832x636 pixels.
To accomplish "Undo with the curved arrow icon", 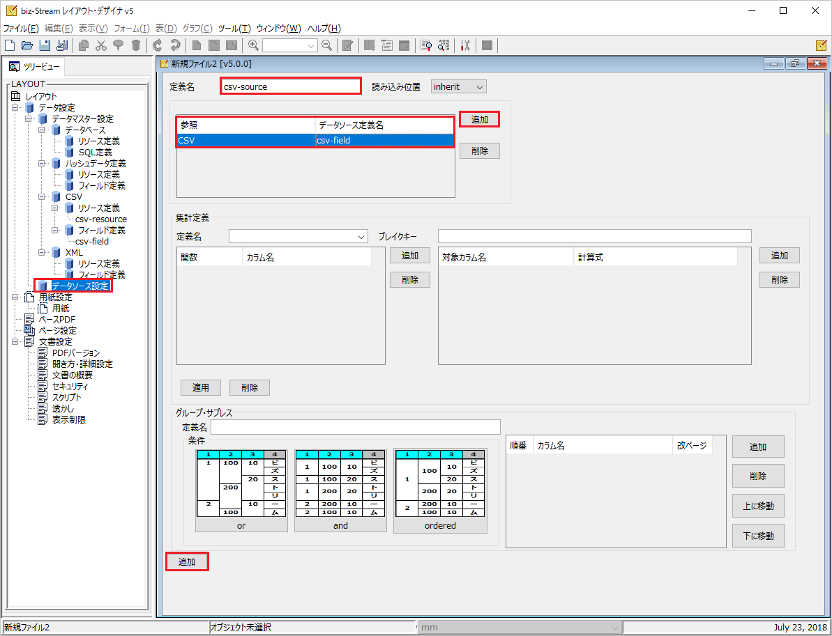I will (158, 45).
